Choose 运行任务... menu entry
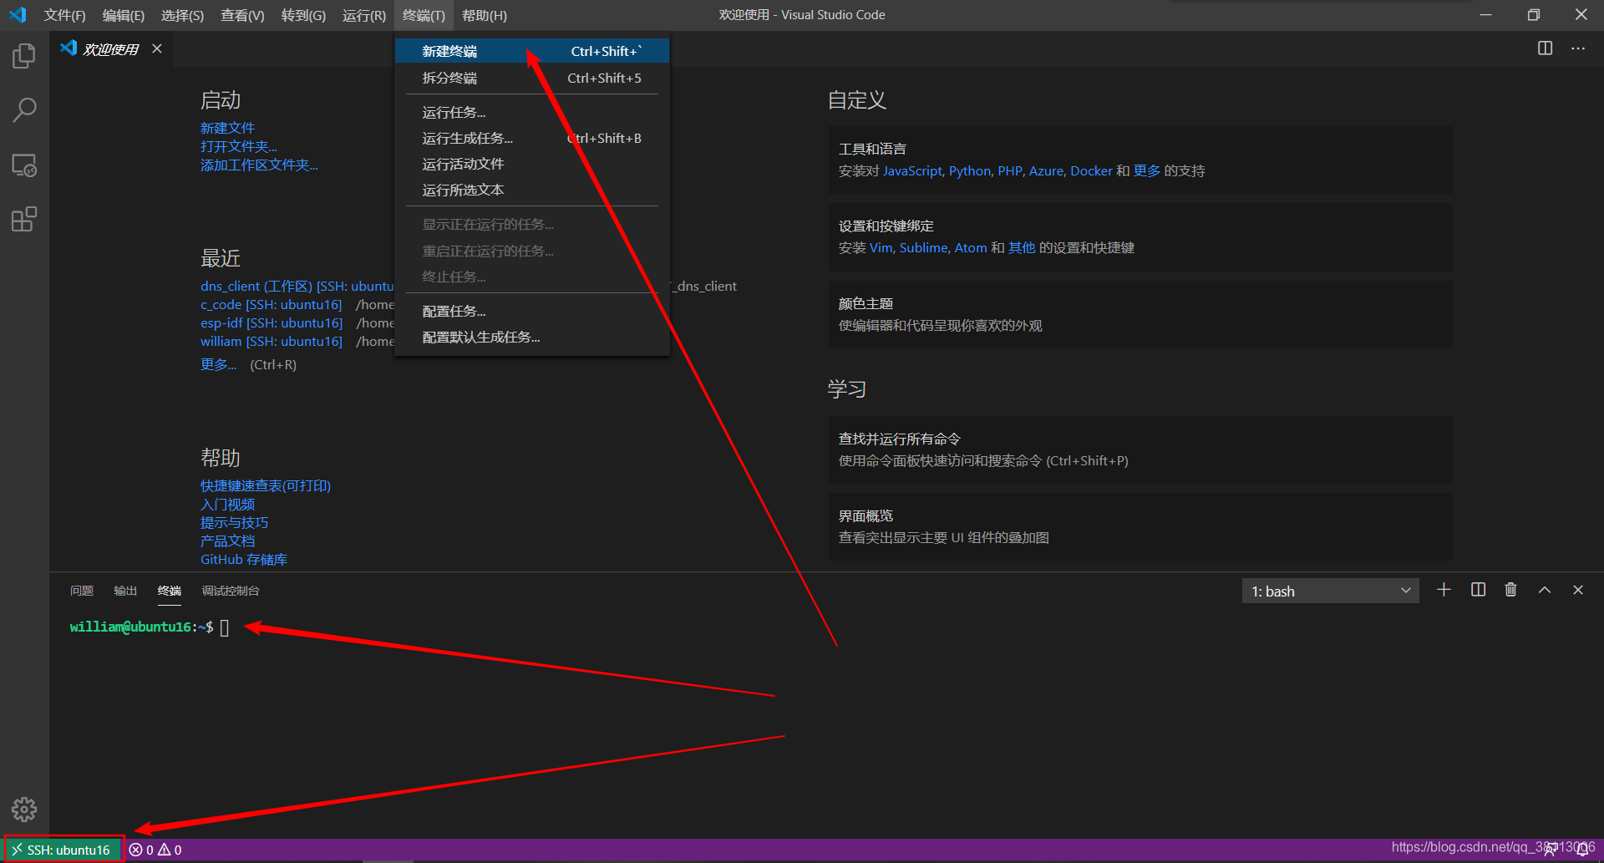Image resolution: width=1604 pixels, height=863 pixels. coord(532,112)
